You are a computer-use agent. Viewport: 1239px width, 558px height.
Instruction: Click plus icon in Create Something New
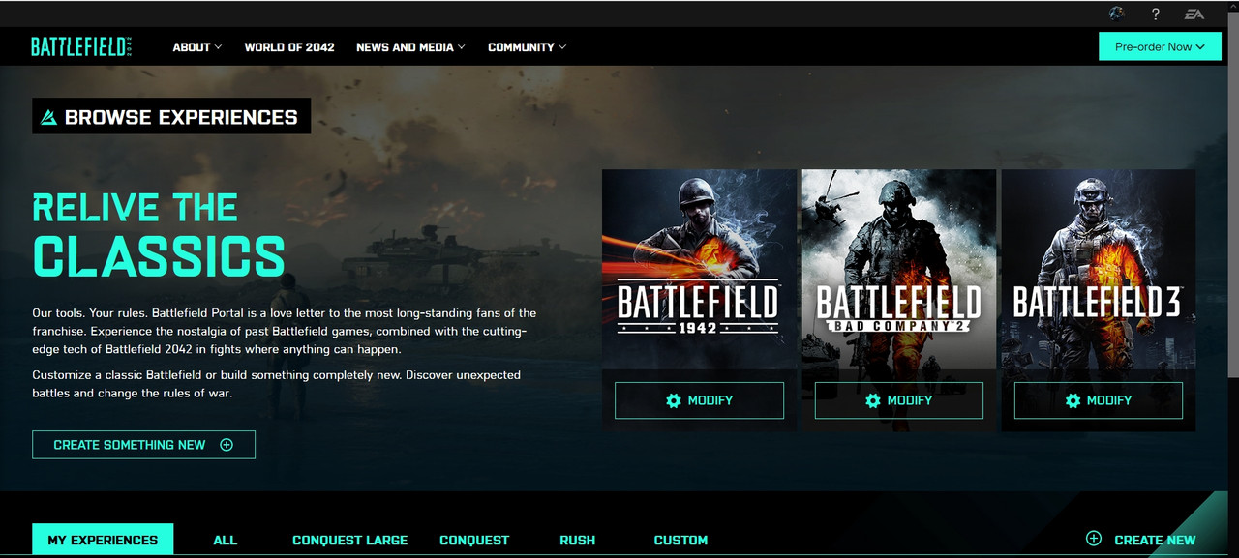coord(227,445)
